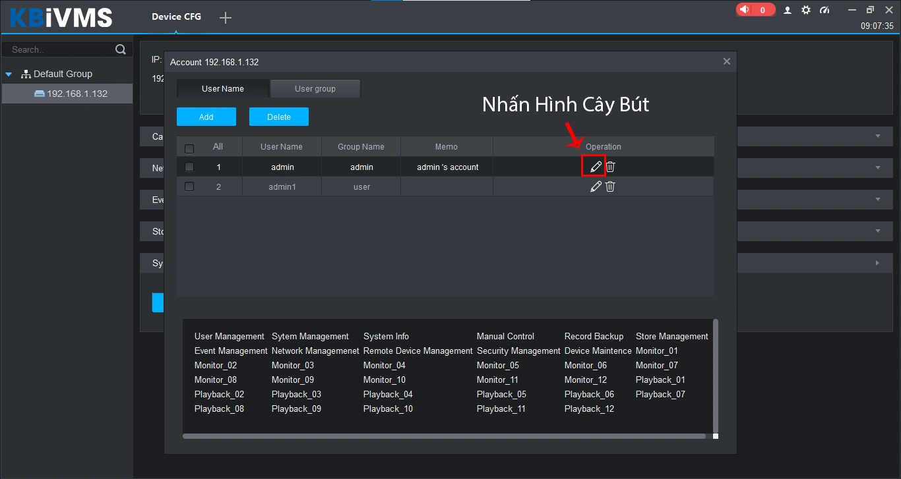Click the alarm speaker indicator
Screen dimensions: 901x479
(x=755, y=10)
